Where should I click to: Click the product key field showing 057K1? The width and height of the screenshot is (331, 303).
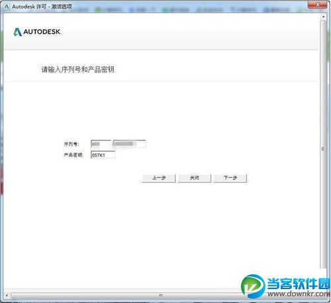pyautogui.click(x=103, y=155)
